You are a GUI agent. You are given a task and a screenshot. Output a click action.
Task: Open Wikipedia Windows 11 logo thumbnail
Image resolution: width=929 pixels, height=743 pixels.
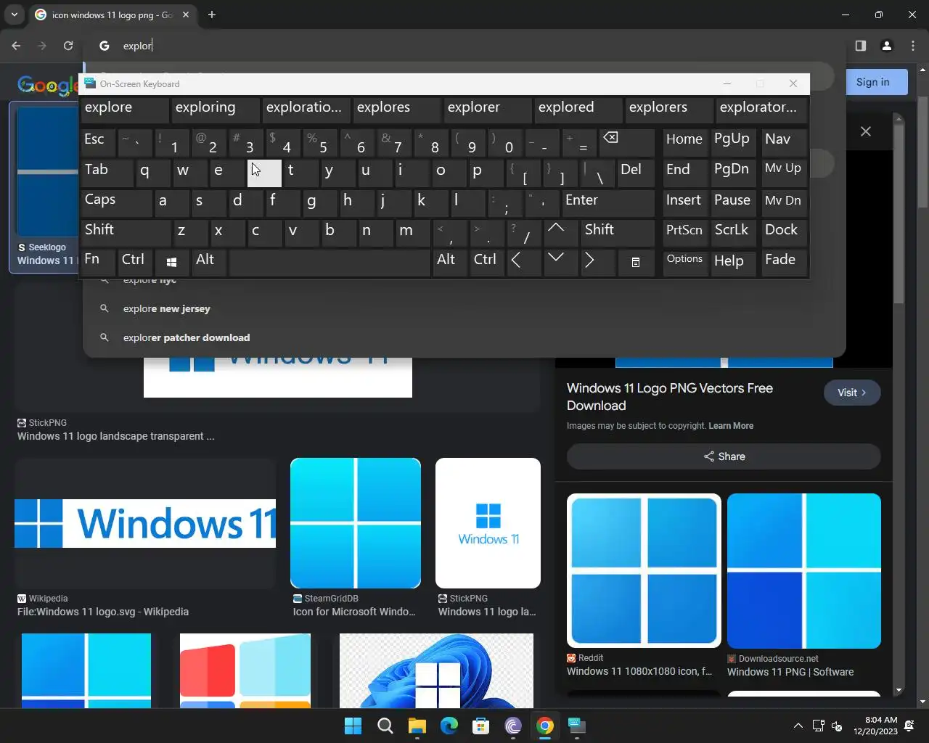pyautogui.click(x=145, y=523)
